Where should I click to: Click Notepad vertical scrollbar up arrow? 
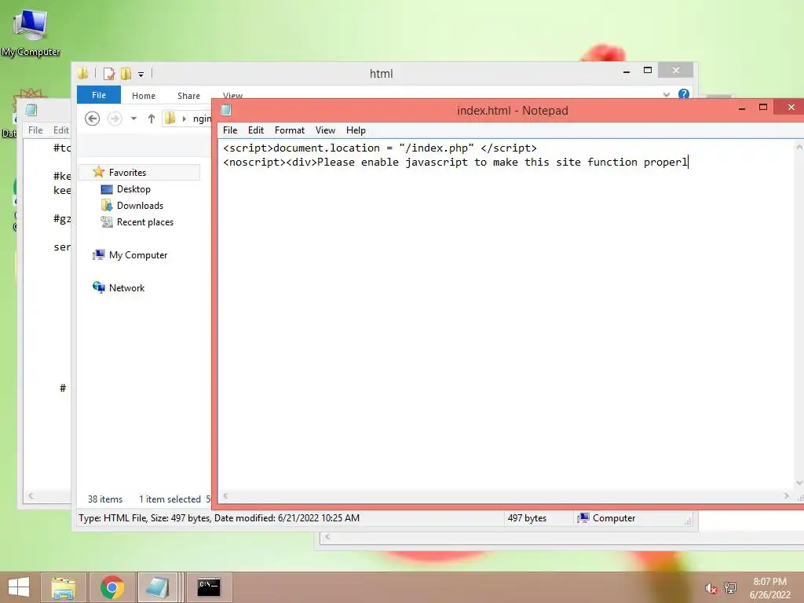point(799,147)
